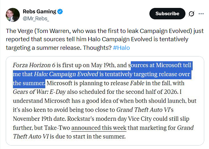Click the underlined "announced this week" link

[x=99, y=128]
